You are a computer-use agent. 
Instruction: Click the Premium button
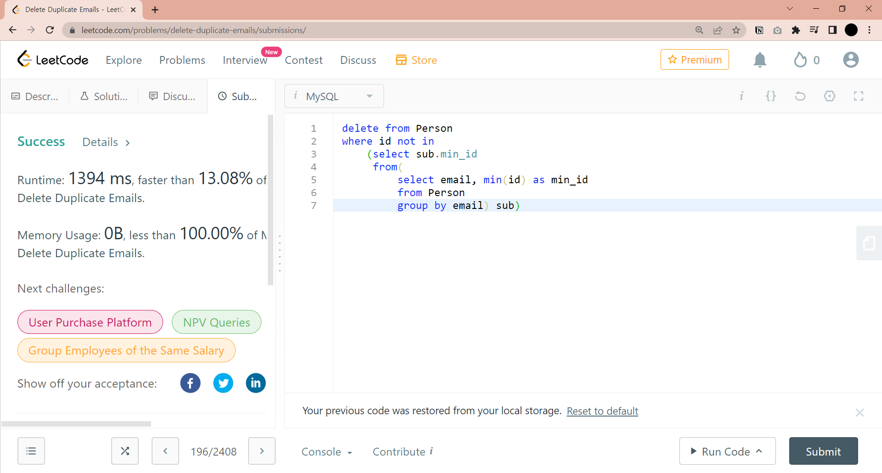695,60
